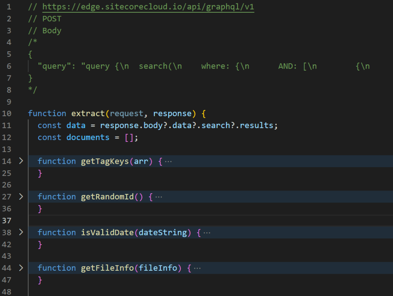This screenshot has width=393, height=296.
Task: Unfold isValidDate using its gutter chevron
Action: (21, 232)
